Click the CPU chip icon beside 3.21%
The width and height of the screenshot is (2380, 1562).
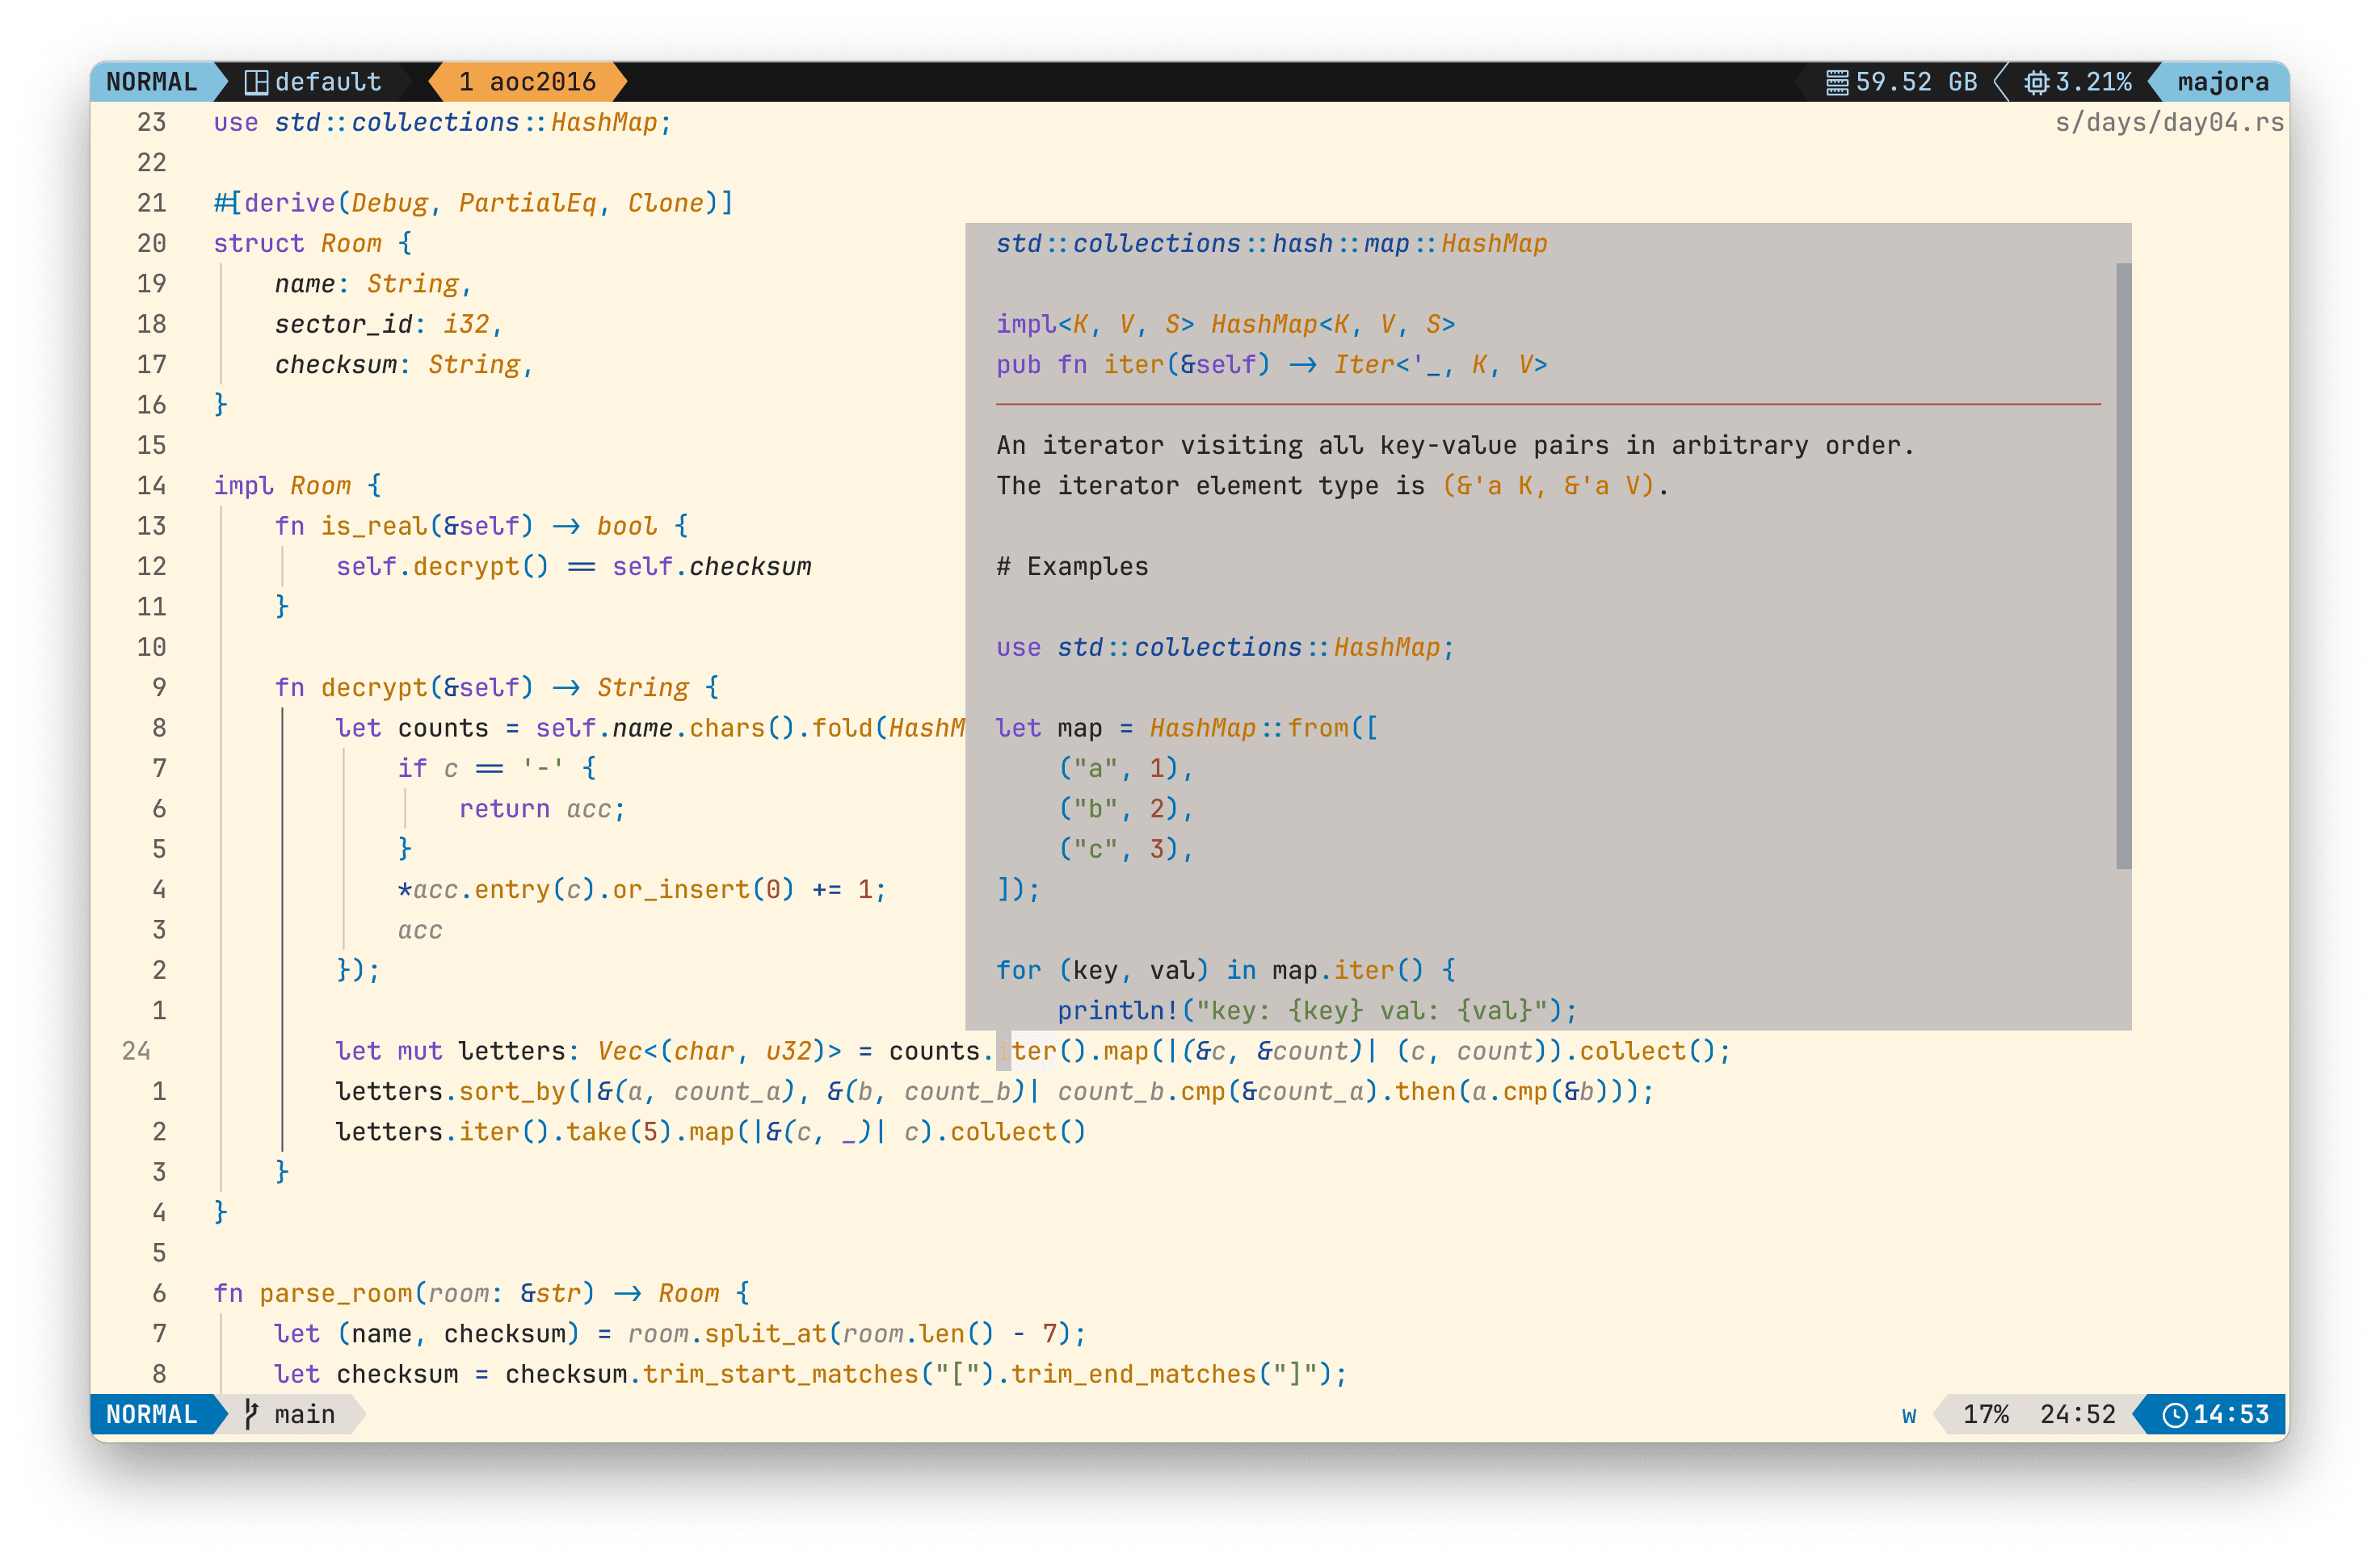tap(2036, 82)
